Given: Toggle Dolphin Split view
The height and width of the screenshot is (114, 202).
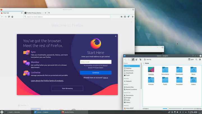Looking at the screenshot, I should point(191,59).
